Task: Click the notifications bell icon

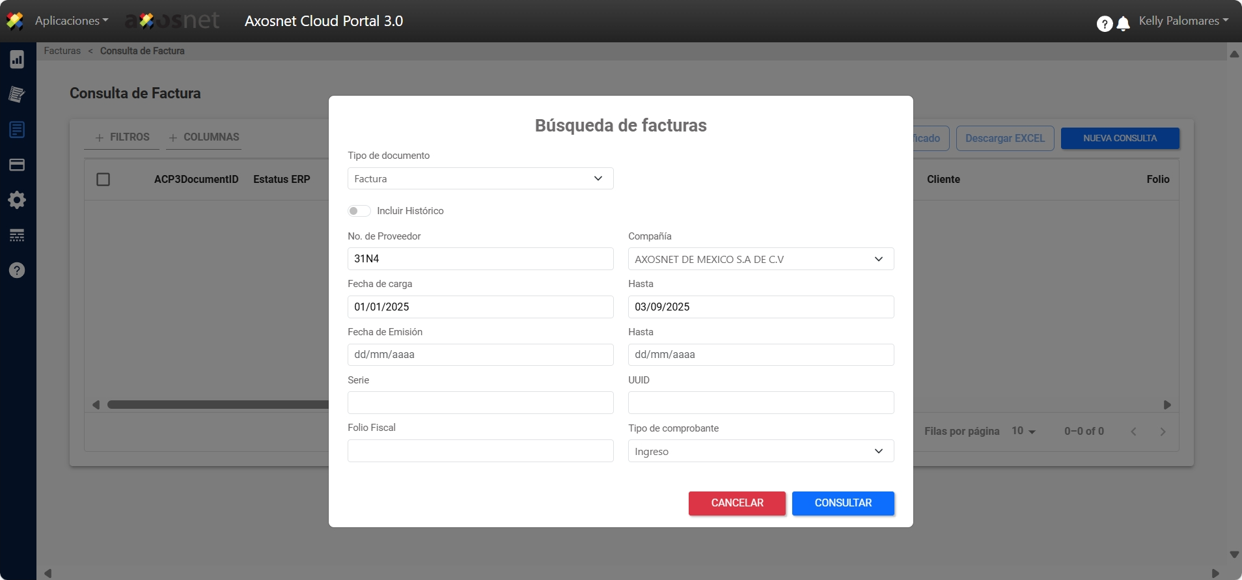Action: pos(1124,24)
